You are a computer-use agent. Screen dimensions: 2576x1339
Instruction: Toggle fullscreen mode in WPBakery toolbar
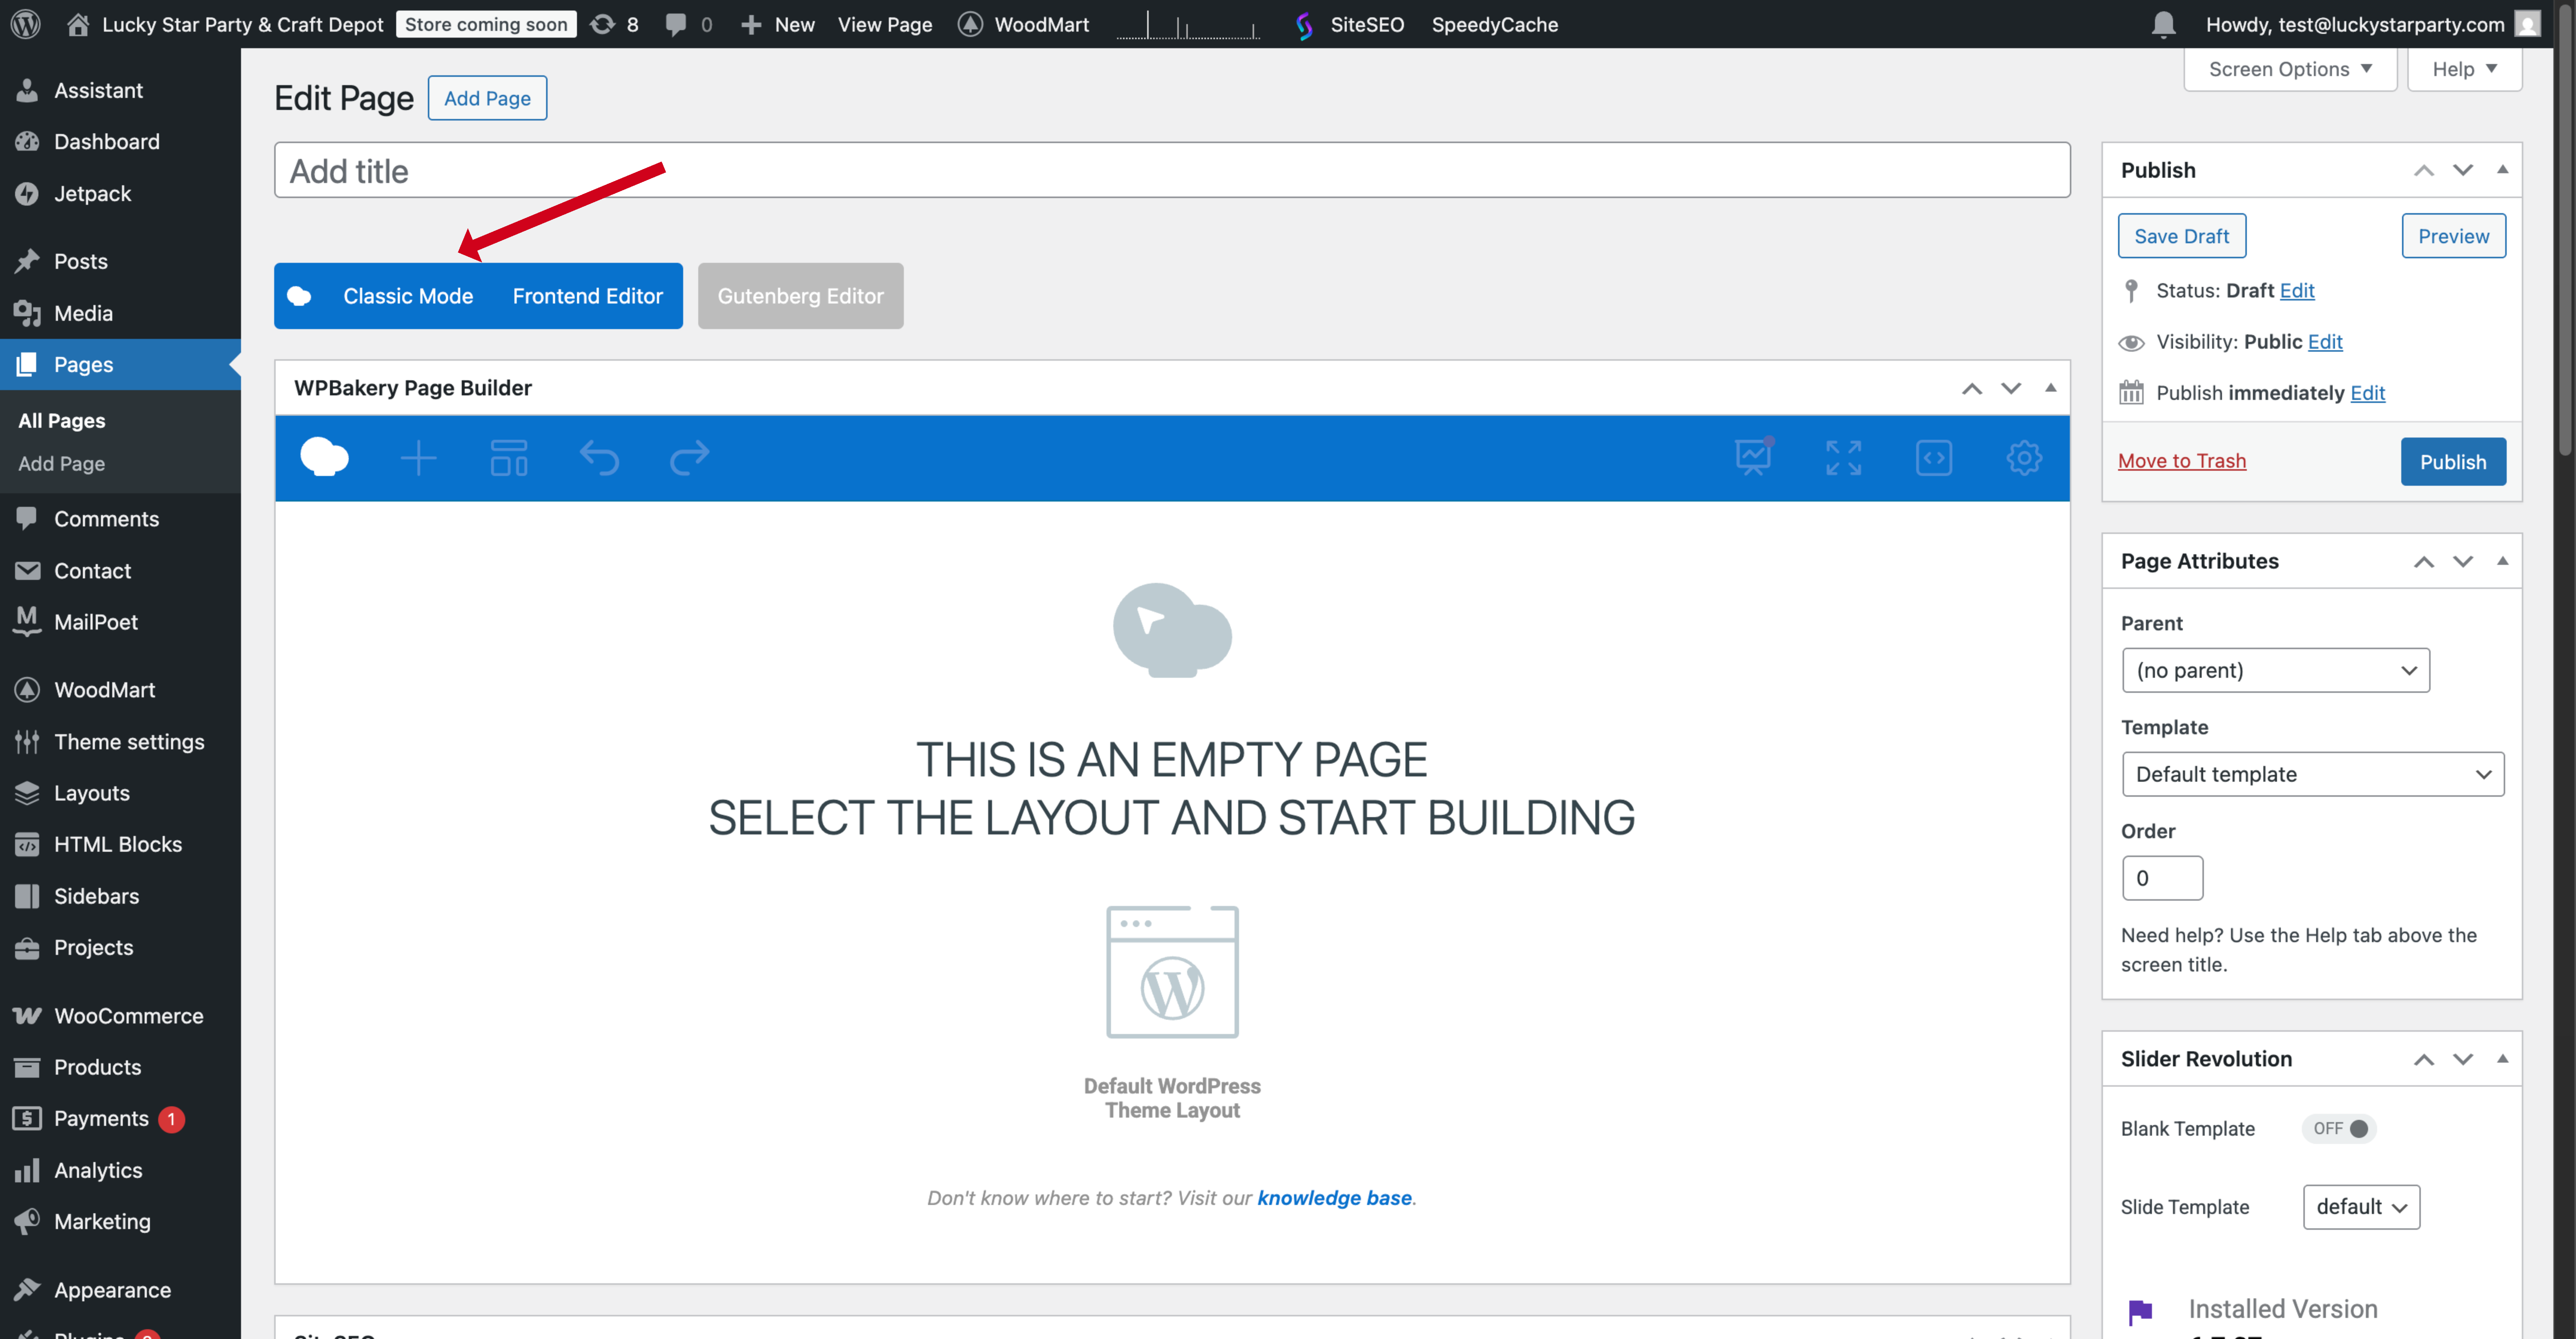(x=1843, y=458)
